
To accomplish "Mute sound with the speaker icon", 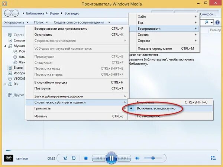I will [138, 158].
